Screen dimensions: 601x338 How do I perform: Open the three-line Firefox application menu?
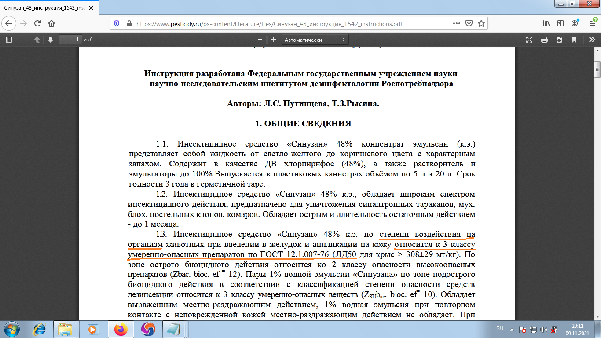593,24
